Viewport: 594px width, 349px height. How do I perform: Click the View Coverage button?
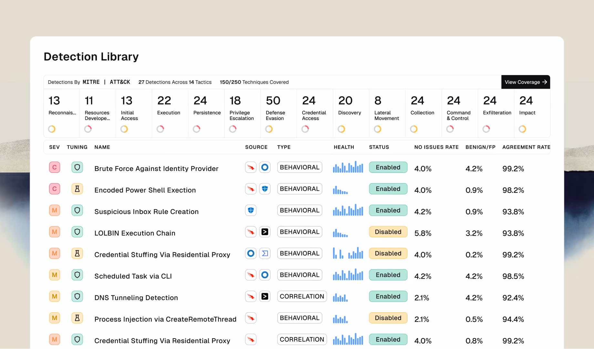click(x=526, y=82)
